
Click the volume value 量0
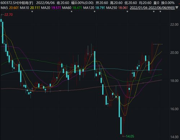click(156, 3)
